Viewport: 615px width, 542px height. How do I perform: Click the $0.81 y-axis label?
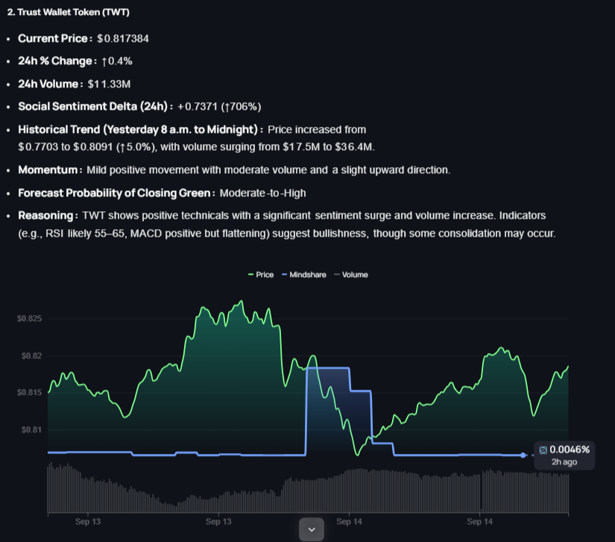(x=31, y=430)
